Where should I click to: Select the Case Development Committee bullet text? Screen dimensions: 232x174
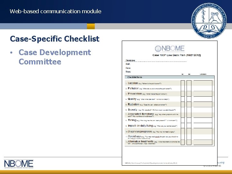(x=55, y=57)
